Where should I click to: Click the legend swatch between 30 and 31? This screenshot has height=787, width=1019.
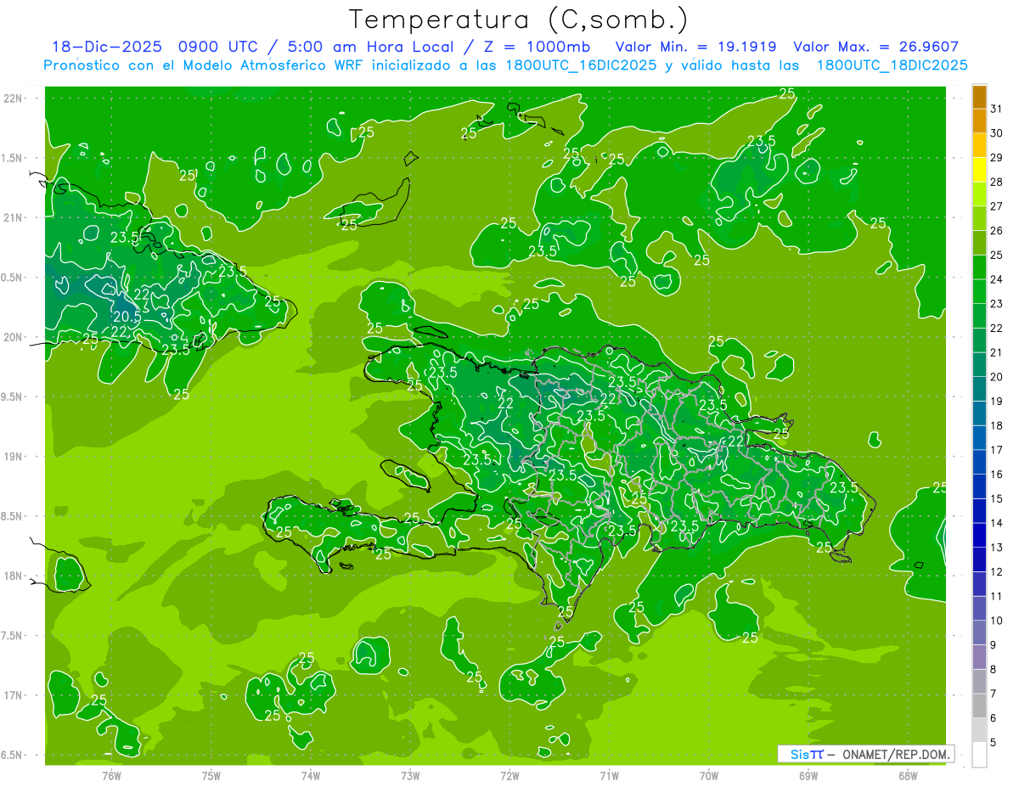point(979,121)
